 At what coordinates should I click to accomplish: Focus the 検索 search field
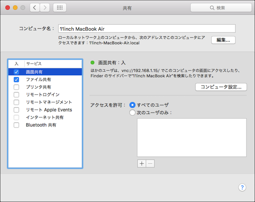point(221,8)
